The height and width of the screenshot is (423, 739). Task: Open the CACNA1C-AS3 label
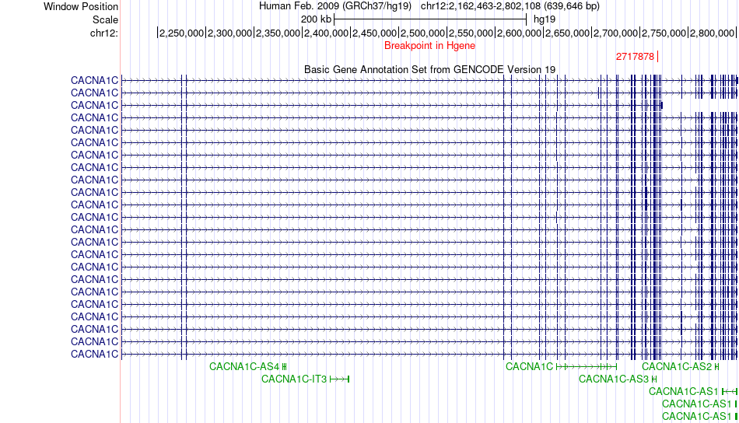614,379
